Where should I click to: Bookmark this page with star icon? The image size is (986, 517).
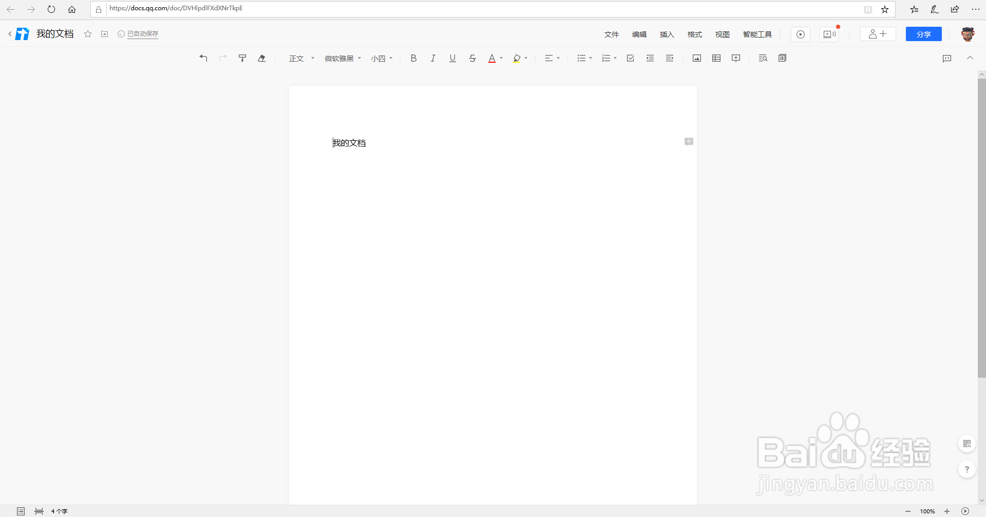885,9
